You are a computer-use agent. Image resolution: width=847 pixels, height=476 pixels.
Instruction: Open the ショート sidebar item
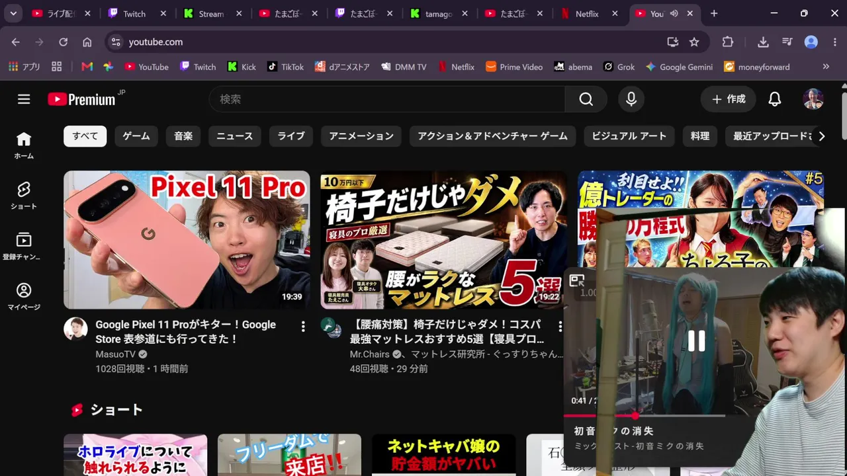click(x=24, y=196)
